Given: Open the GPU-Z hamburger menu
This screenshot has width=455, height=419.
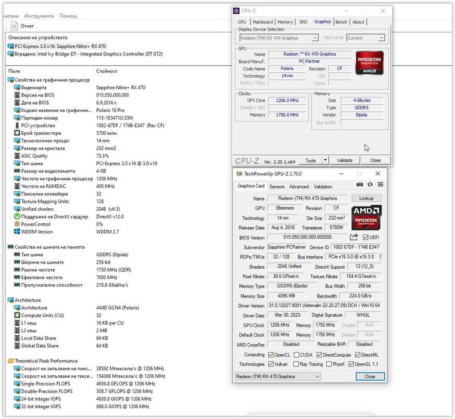Looking at the screenshot, I should 380,184.
